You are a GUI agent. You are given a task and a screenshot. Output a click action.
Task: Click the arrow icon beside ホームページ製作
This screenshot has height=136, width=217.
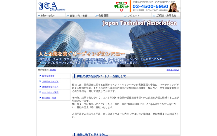(40, 92)
